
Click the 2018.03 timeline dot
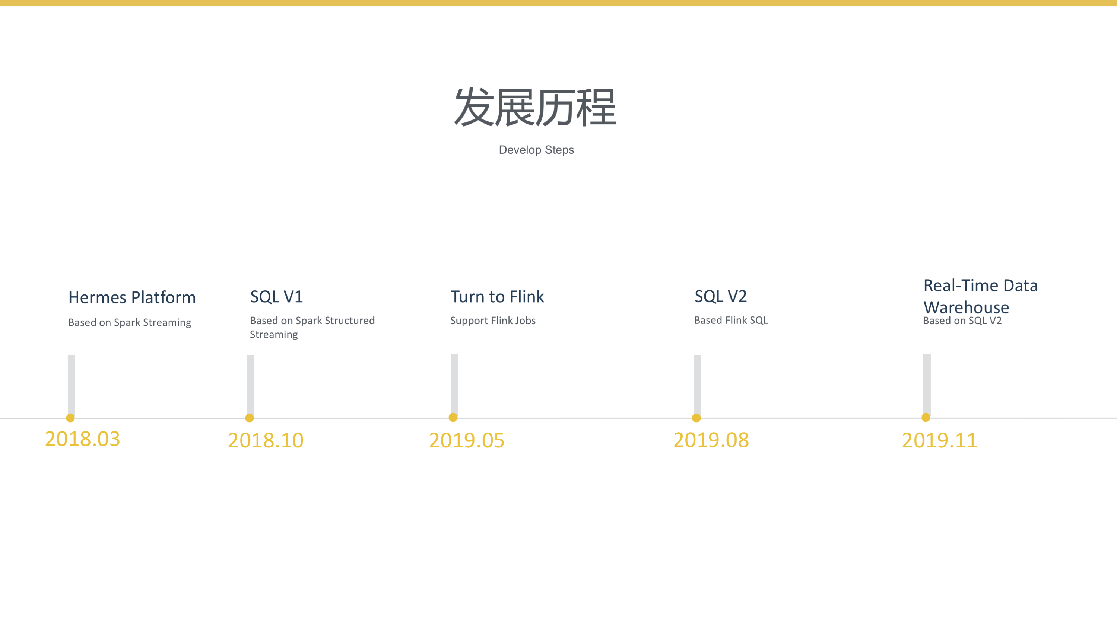pyautogui.click(x=70, y=418)
